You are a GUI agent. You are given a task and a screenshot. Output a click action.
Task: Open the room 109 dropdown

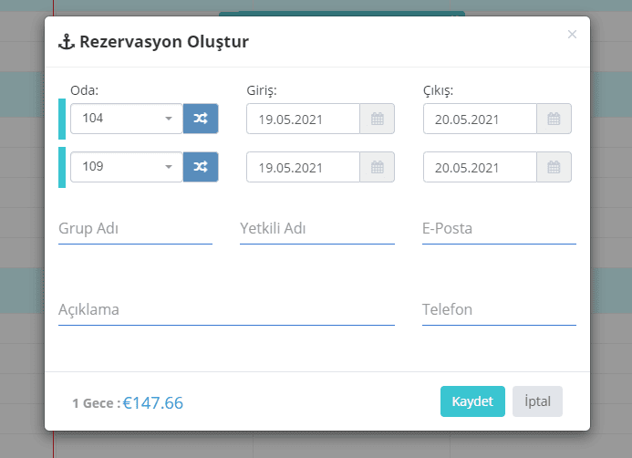click(127, 167)
